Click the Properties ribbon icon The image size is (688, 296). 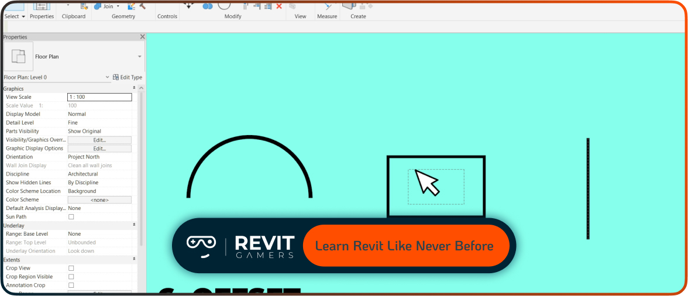coord(42,5)
